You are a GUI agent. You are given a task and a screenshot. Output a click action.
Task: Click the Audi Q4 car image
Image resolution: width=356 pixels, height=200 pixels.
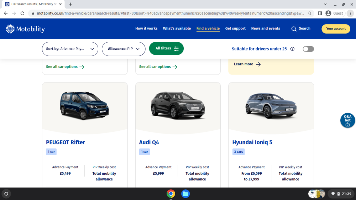[178, 106]
